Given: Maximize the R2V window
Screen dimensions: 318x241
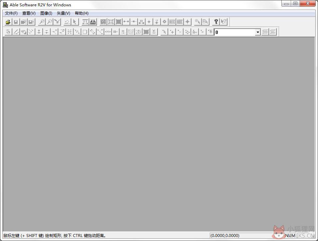Looking at the screenshot, I should pyautogui.click(x=295, y=3).
